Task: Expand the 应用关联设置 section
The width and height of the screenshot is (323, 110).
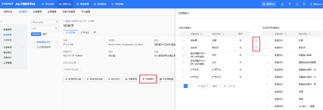Action: pos(71,62)
